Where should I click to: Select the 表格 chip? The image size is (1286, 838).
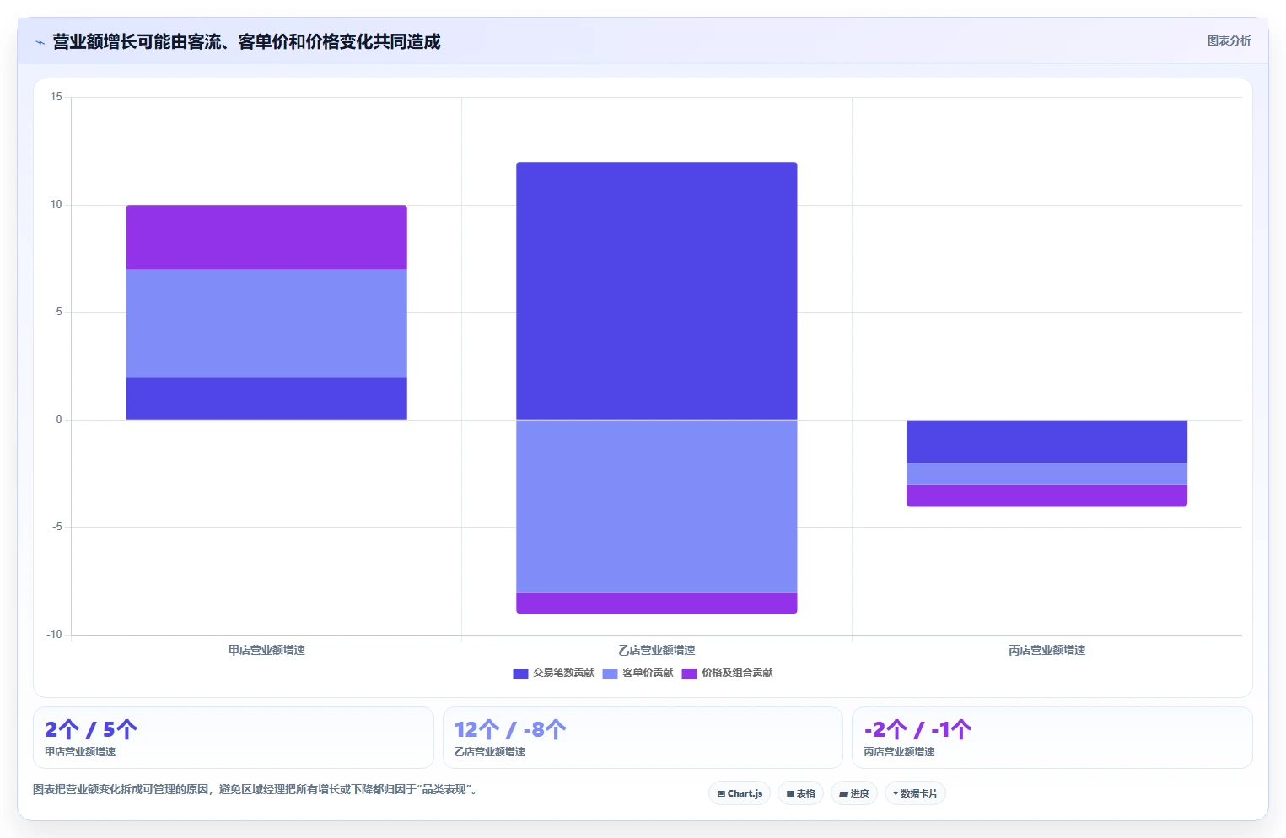pos(800,793)
